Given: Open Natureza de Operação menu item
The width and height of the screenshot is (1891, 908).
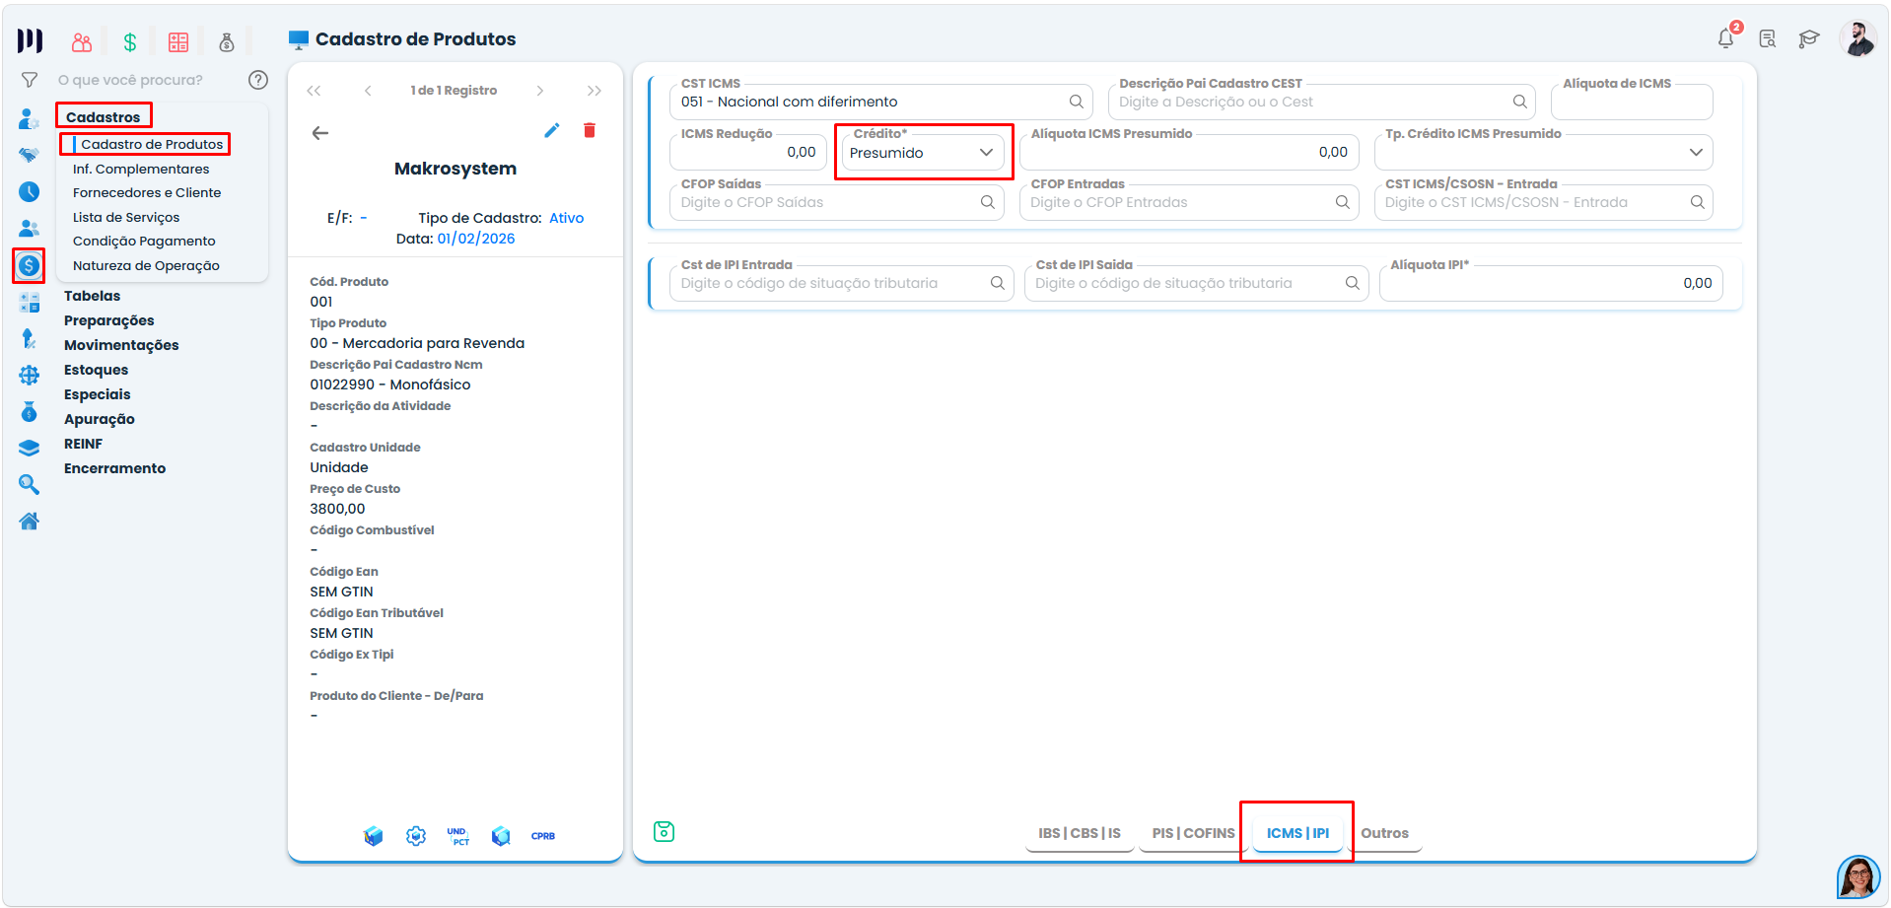Looking at the screenshot, I should click(x=146, y=265).
